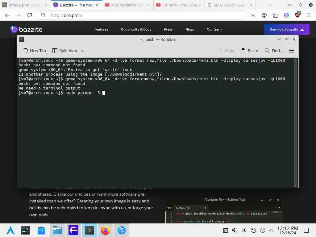Click the Konsole vertical scrollbar
The image size is (316, 237).
[295, 123]
